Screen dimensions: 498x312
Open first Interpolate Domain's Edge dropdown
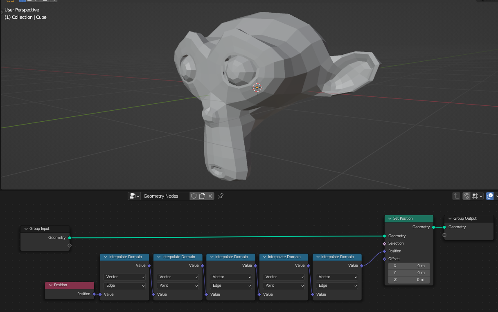(x=124, y=285)
